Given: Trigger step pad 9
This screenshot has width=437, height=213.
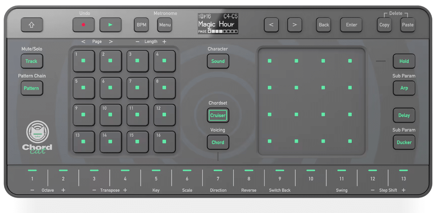Looking at the screenshot, I should [83, 115].
